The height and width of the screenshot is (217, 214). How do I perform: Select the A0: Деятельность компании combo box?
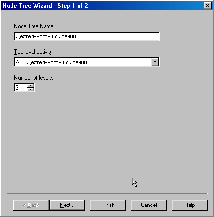(x=87, y=62)
